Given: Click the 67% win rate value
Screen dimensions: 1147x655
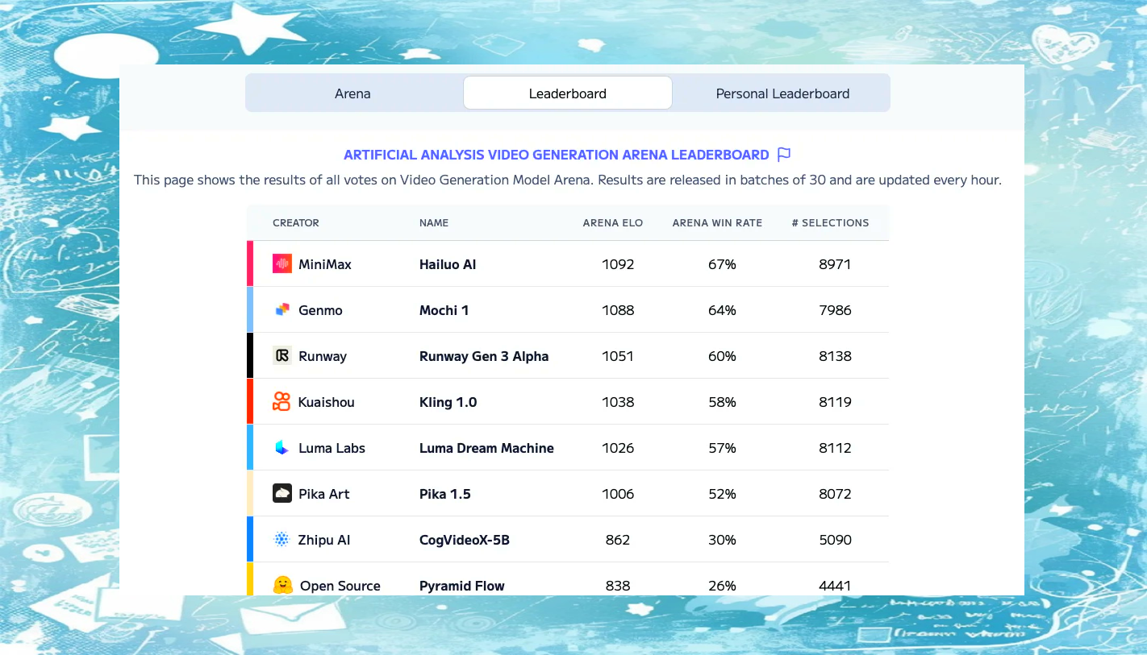Looking at the screenshot, I should click(722, 264).
